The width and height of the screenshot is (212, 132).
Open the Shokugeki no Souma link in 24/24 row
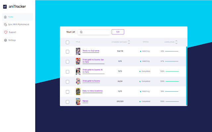click(x=91, y=81)
